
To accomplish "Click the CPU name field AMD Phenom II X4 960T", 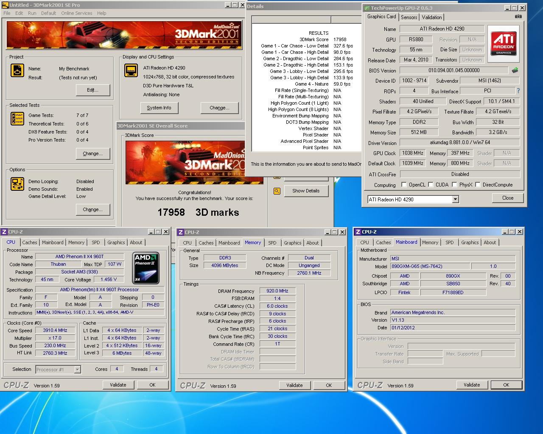I will pyautogui.click(x=79, y=256).
